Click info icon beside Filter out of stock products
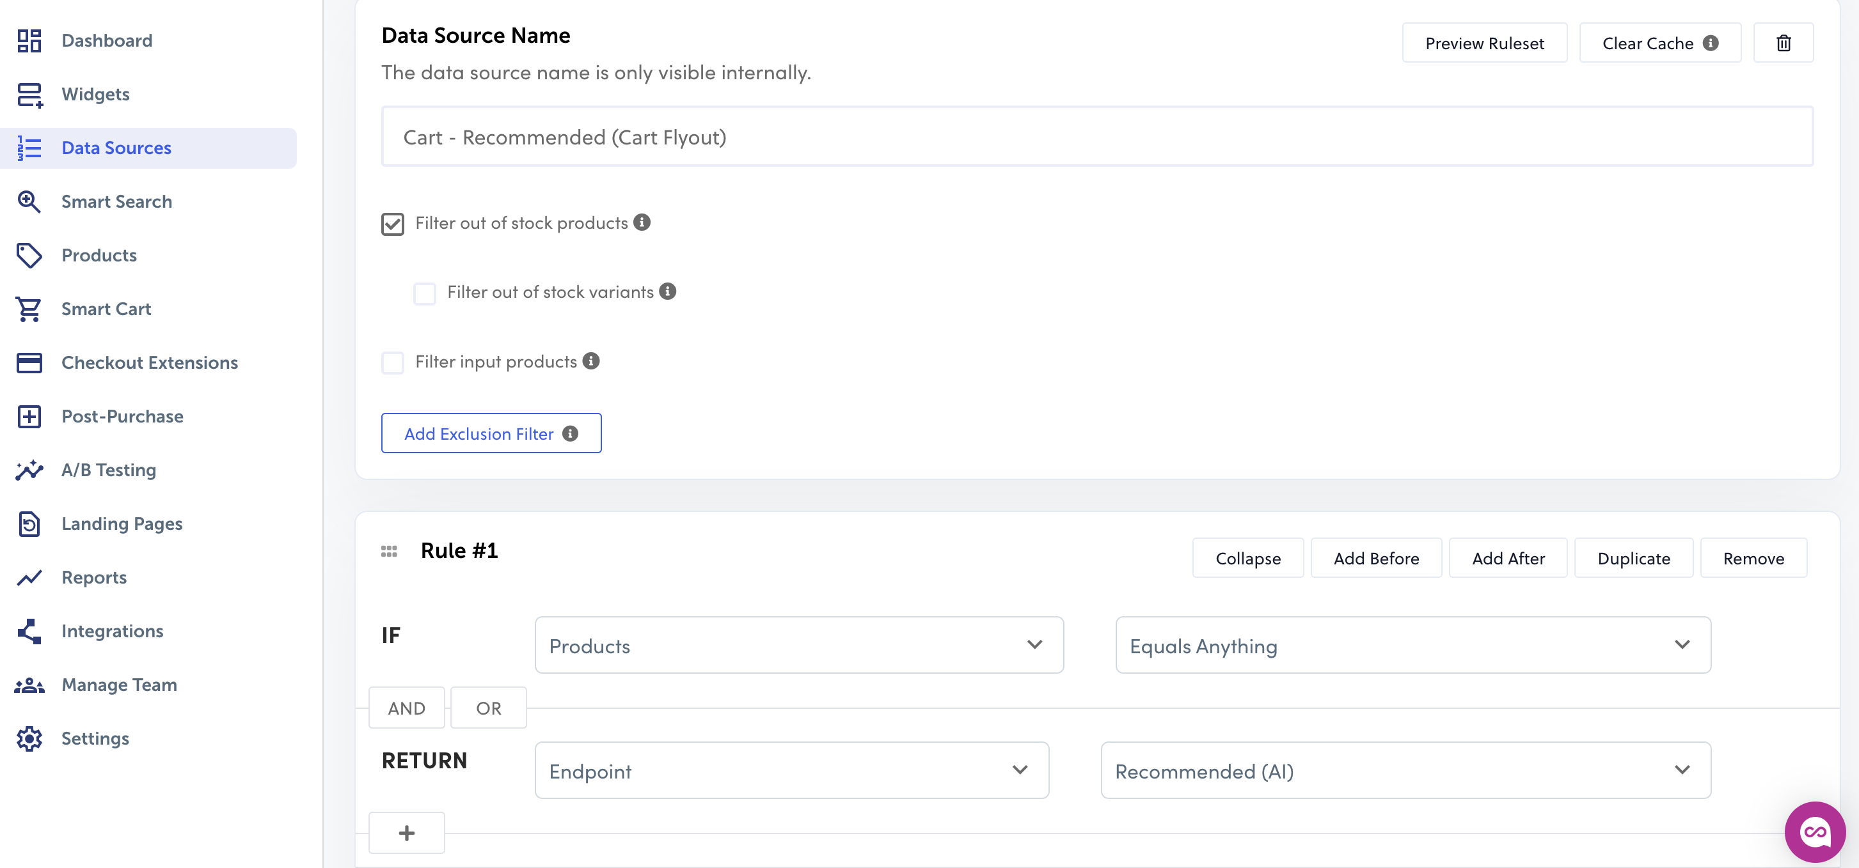 (x=642, y=222)
